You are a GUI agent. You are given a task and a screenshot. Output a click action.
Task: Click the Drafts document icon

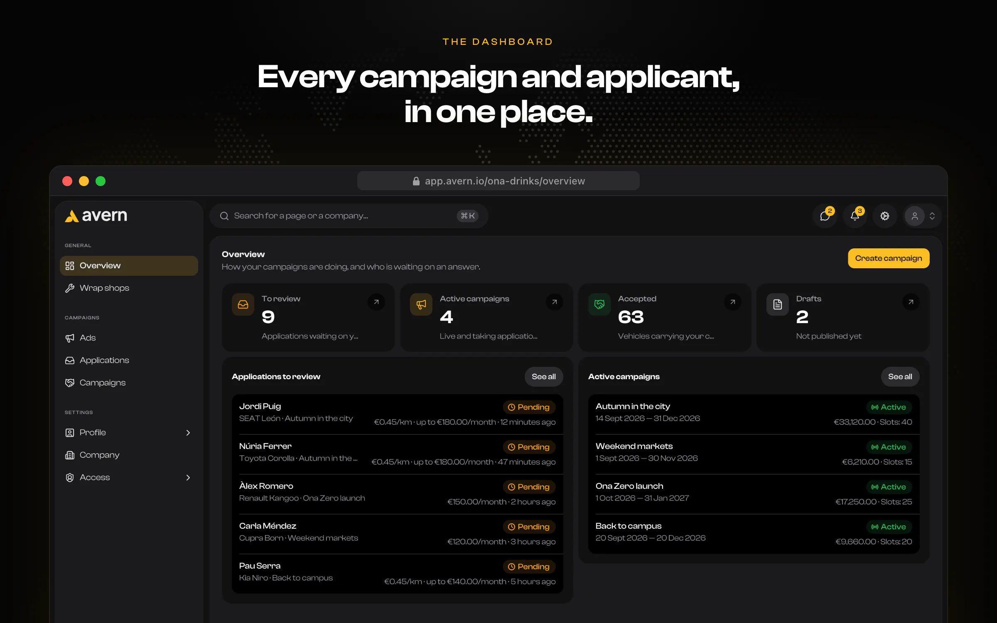(x=778, y=304)
